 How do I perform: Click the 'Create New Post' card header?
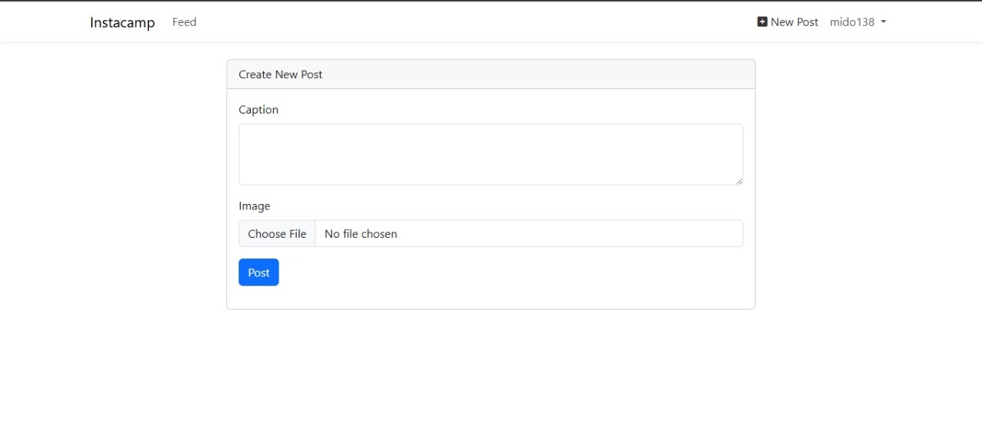click(490, 74)
